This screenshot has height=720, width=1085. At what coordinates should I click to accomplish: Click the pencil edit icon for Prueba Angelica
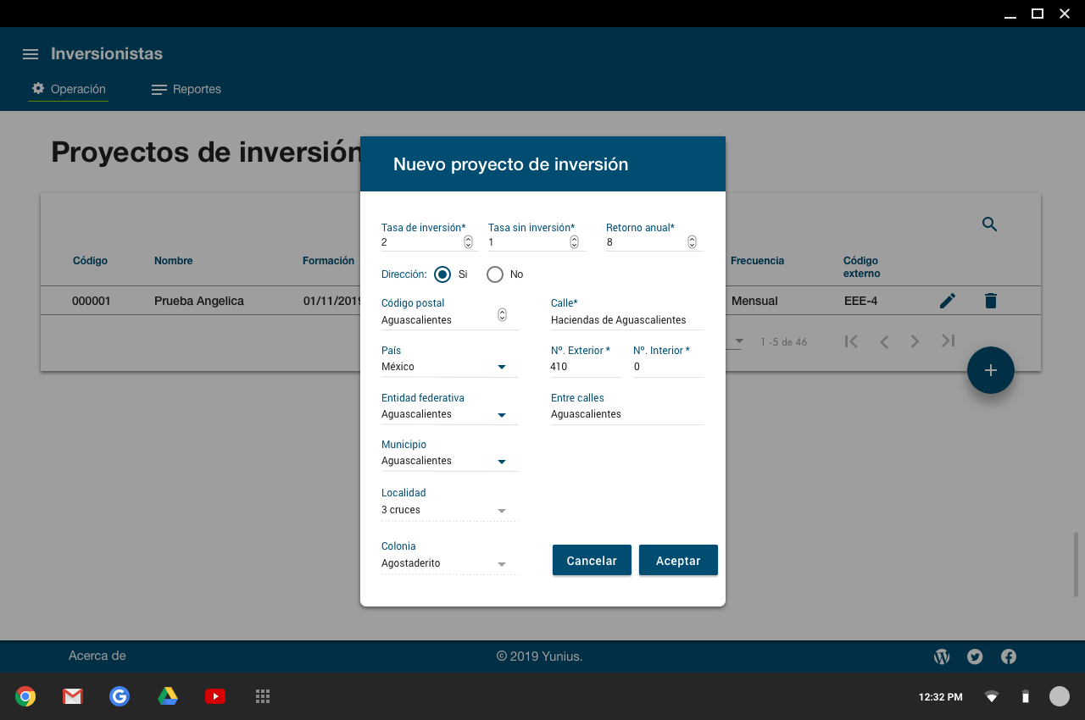tap(948, 301)
